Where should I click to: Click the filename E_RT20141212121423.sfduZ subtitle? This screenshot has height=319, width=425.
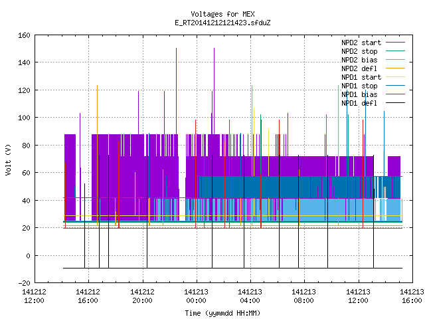[x=222, y=23]
